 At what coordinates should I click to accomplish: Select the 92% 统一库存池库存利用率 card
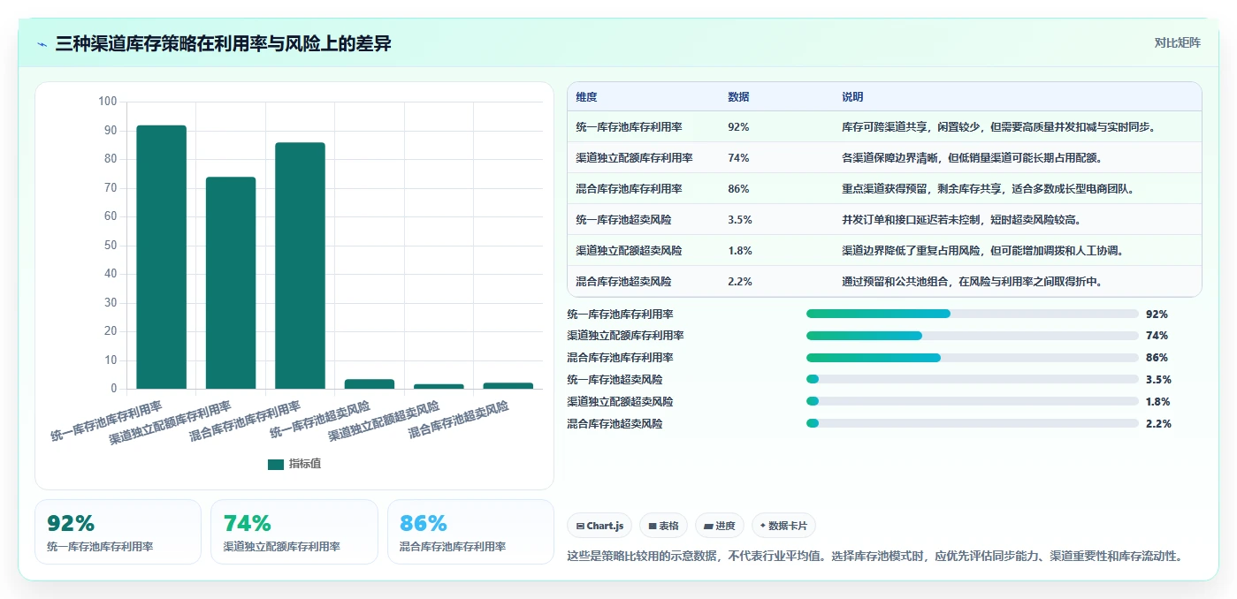click(118, 532)
